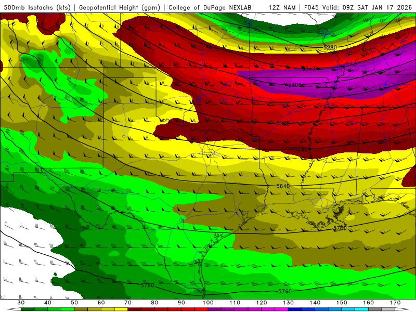The image size is (416, 312).
Task: Select the dark gray colorbar swatch after 160
Action: click(375, 309)
